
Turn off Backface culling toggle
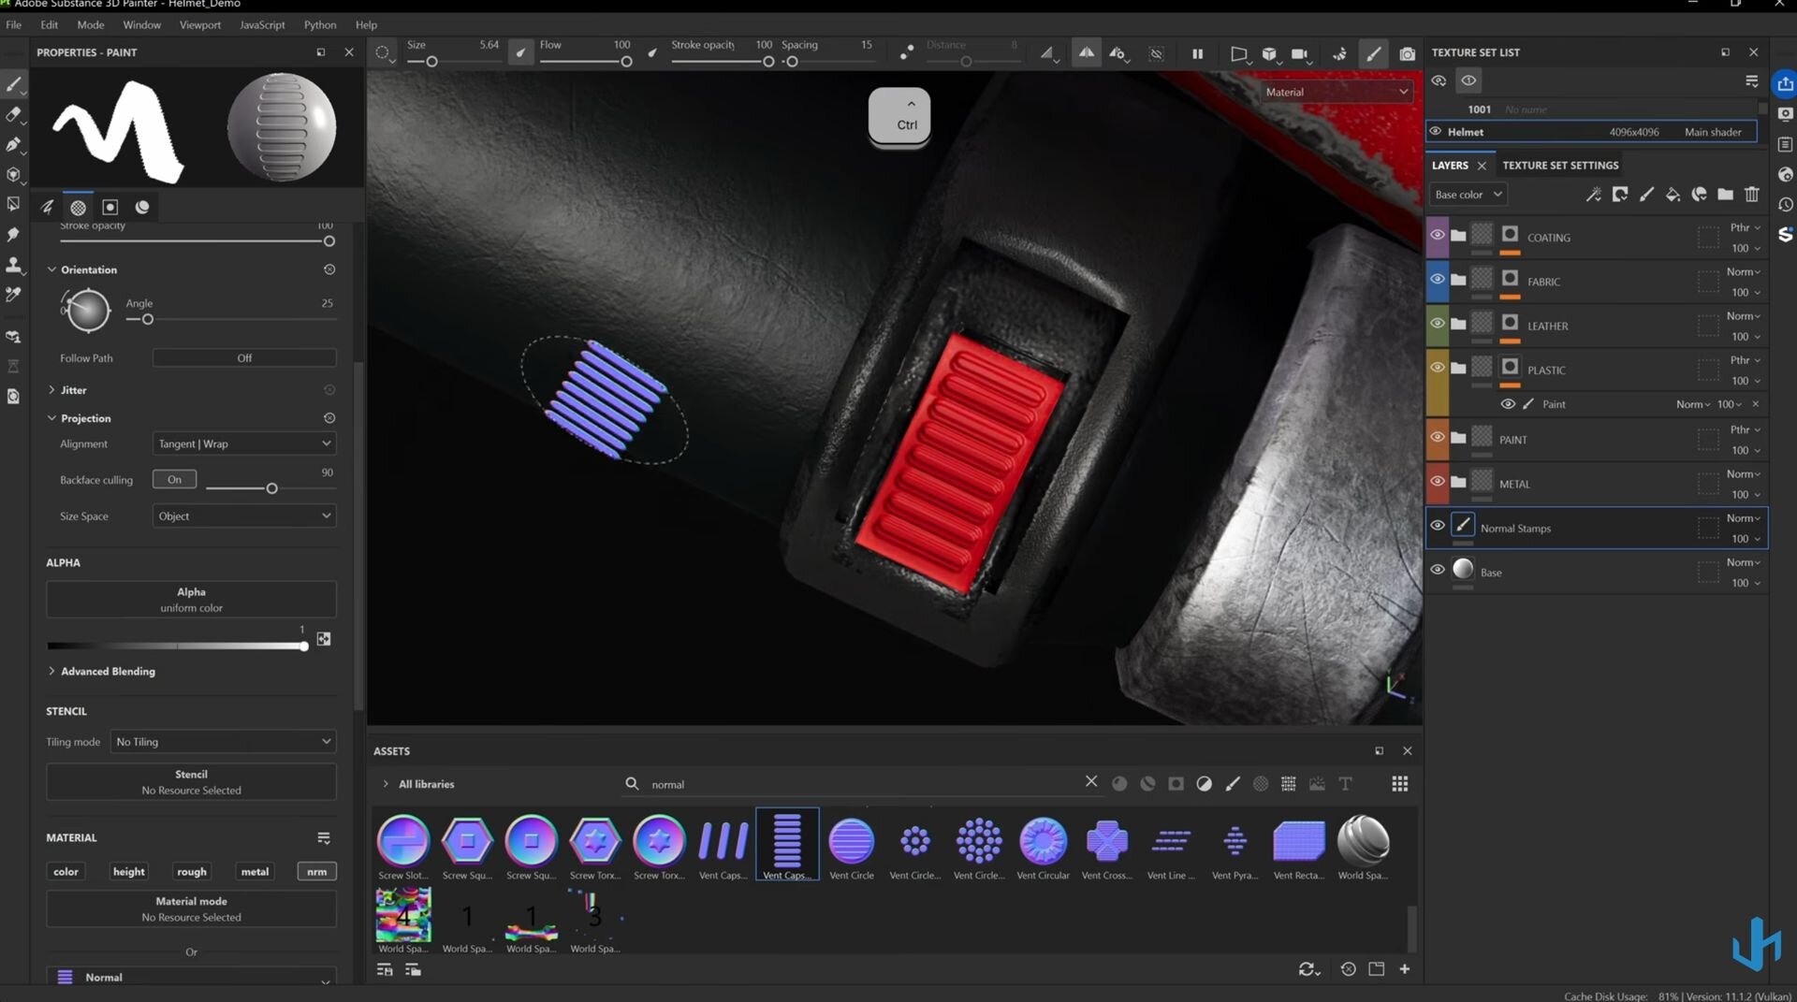175,480
